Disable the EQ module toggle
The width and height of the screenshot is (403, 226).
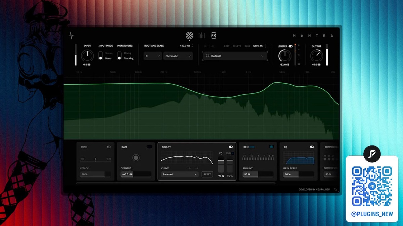[312, 147]
